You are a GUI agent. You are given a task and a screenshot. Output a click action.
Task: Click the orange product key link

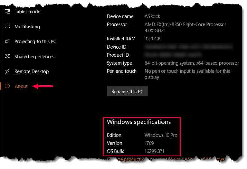pyautogui.click(x=166, y=159)
